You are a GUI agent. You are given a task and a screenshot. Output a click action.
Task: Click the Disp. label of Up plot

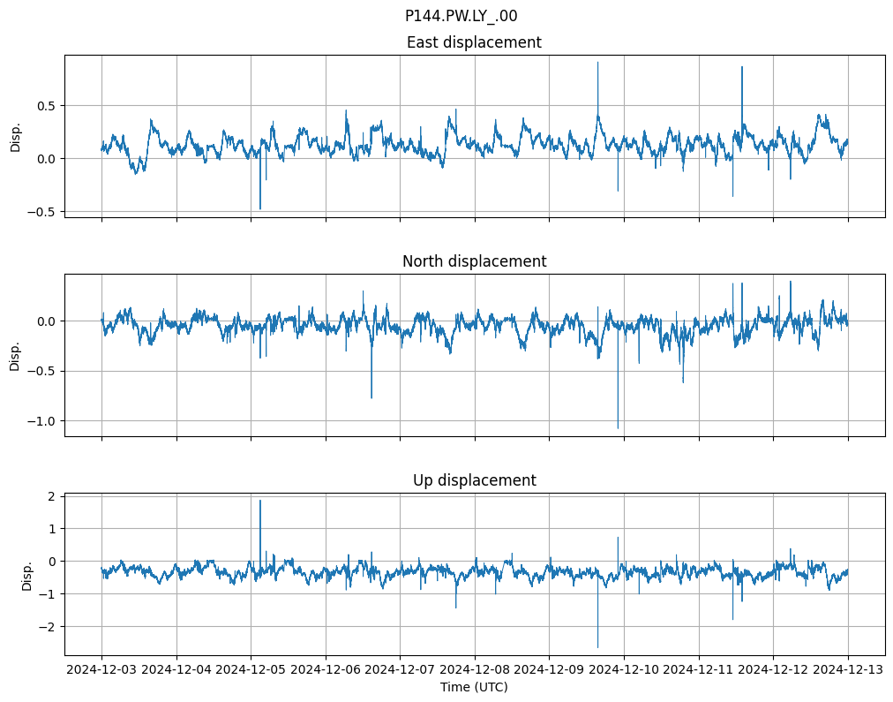[x=26, y=574]
